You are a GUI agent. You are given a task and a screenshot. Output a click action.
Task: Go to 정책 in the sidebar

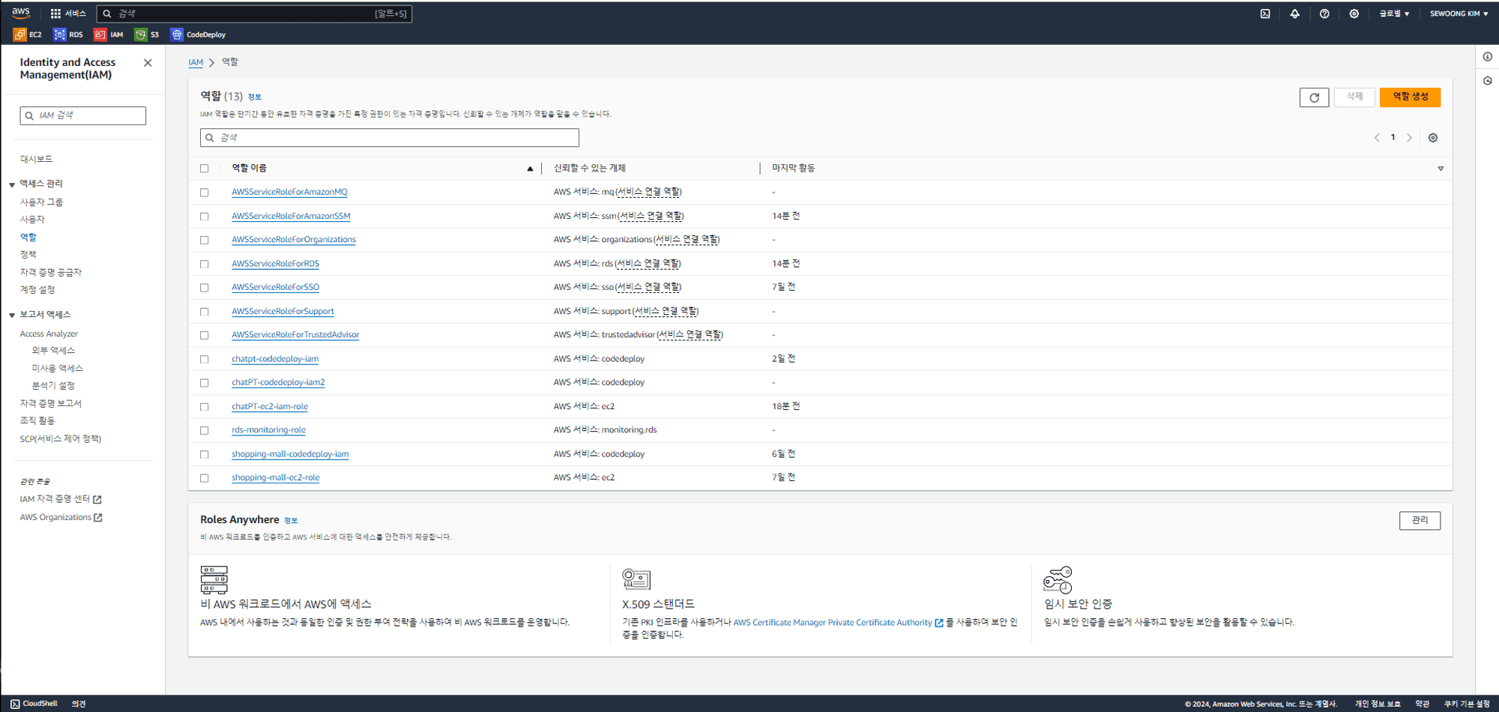(28, 255)
